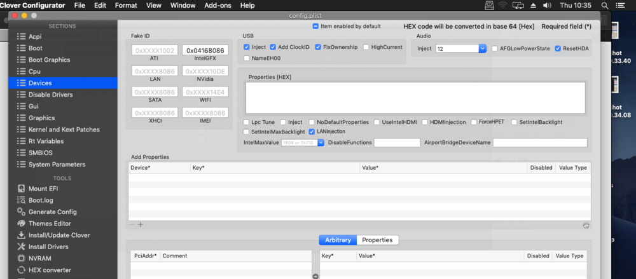Select the Kernel and Kext Patches section

click(x=64, y=130)
